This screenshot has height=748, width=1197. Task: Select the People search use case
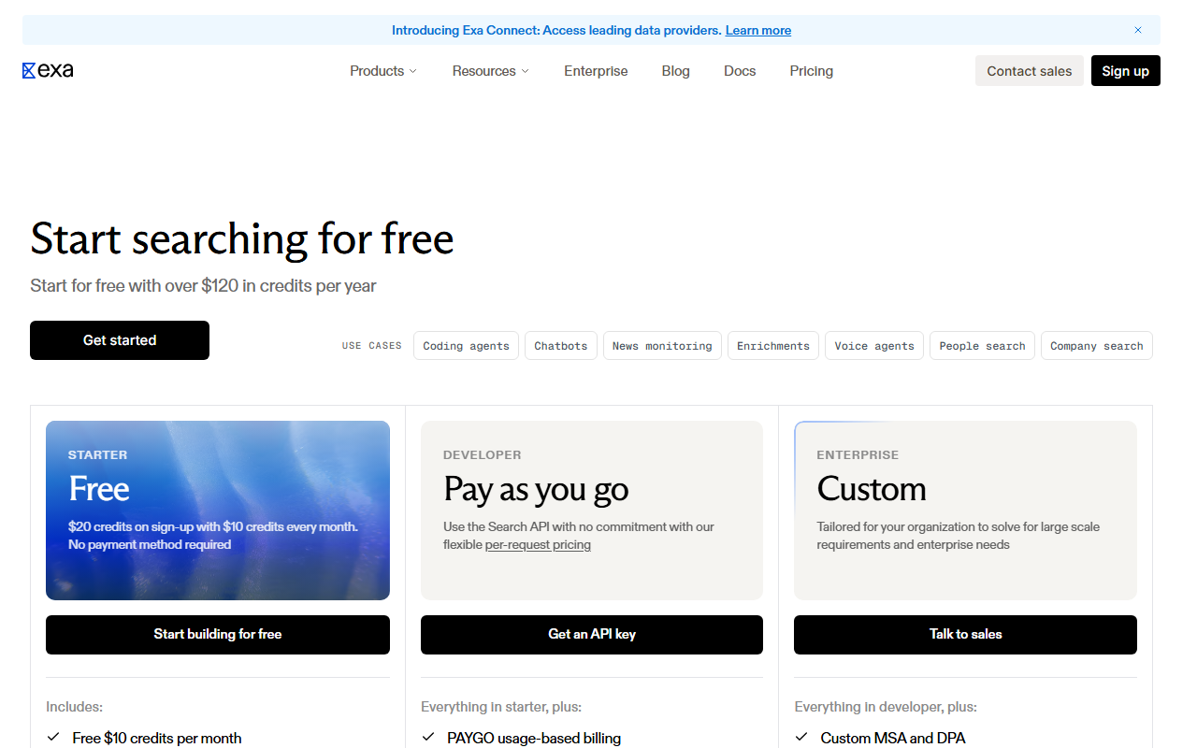point(982,346)
